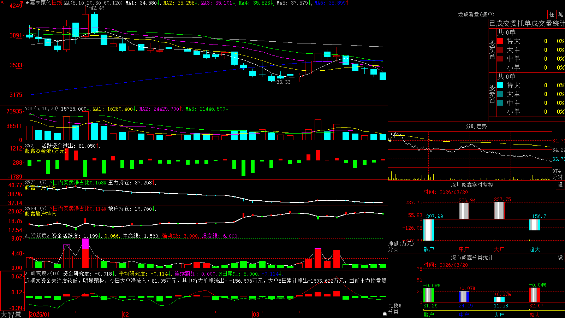Click the 大智慧 logo label

point(11,314)
